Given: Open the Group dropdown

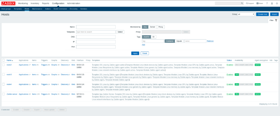Looking at the screenshot, I should coord(246,14).
